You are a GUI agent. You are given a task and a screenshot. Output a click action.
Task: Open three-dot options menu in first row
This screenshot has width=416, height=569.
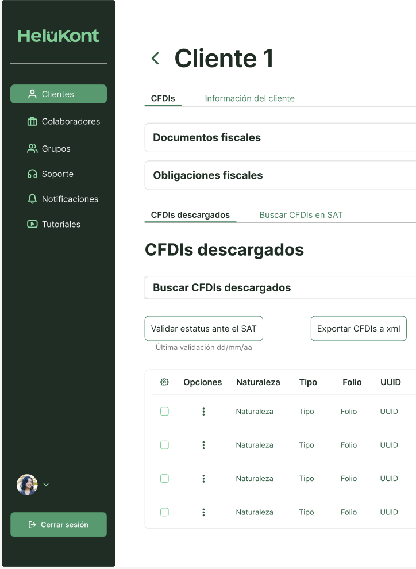pos(203,412)
